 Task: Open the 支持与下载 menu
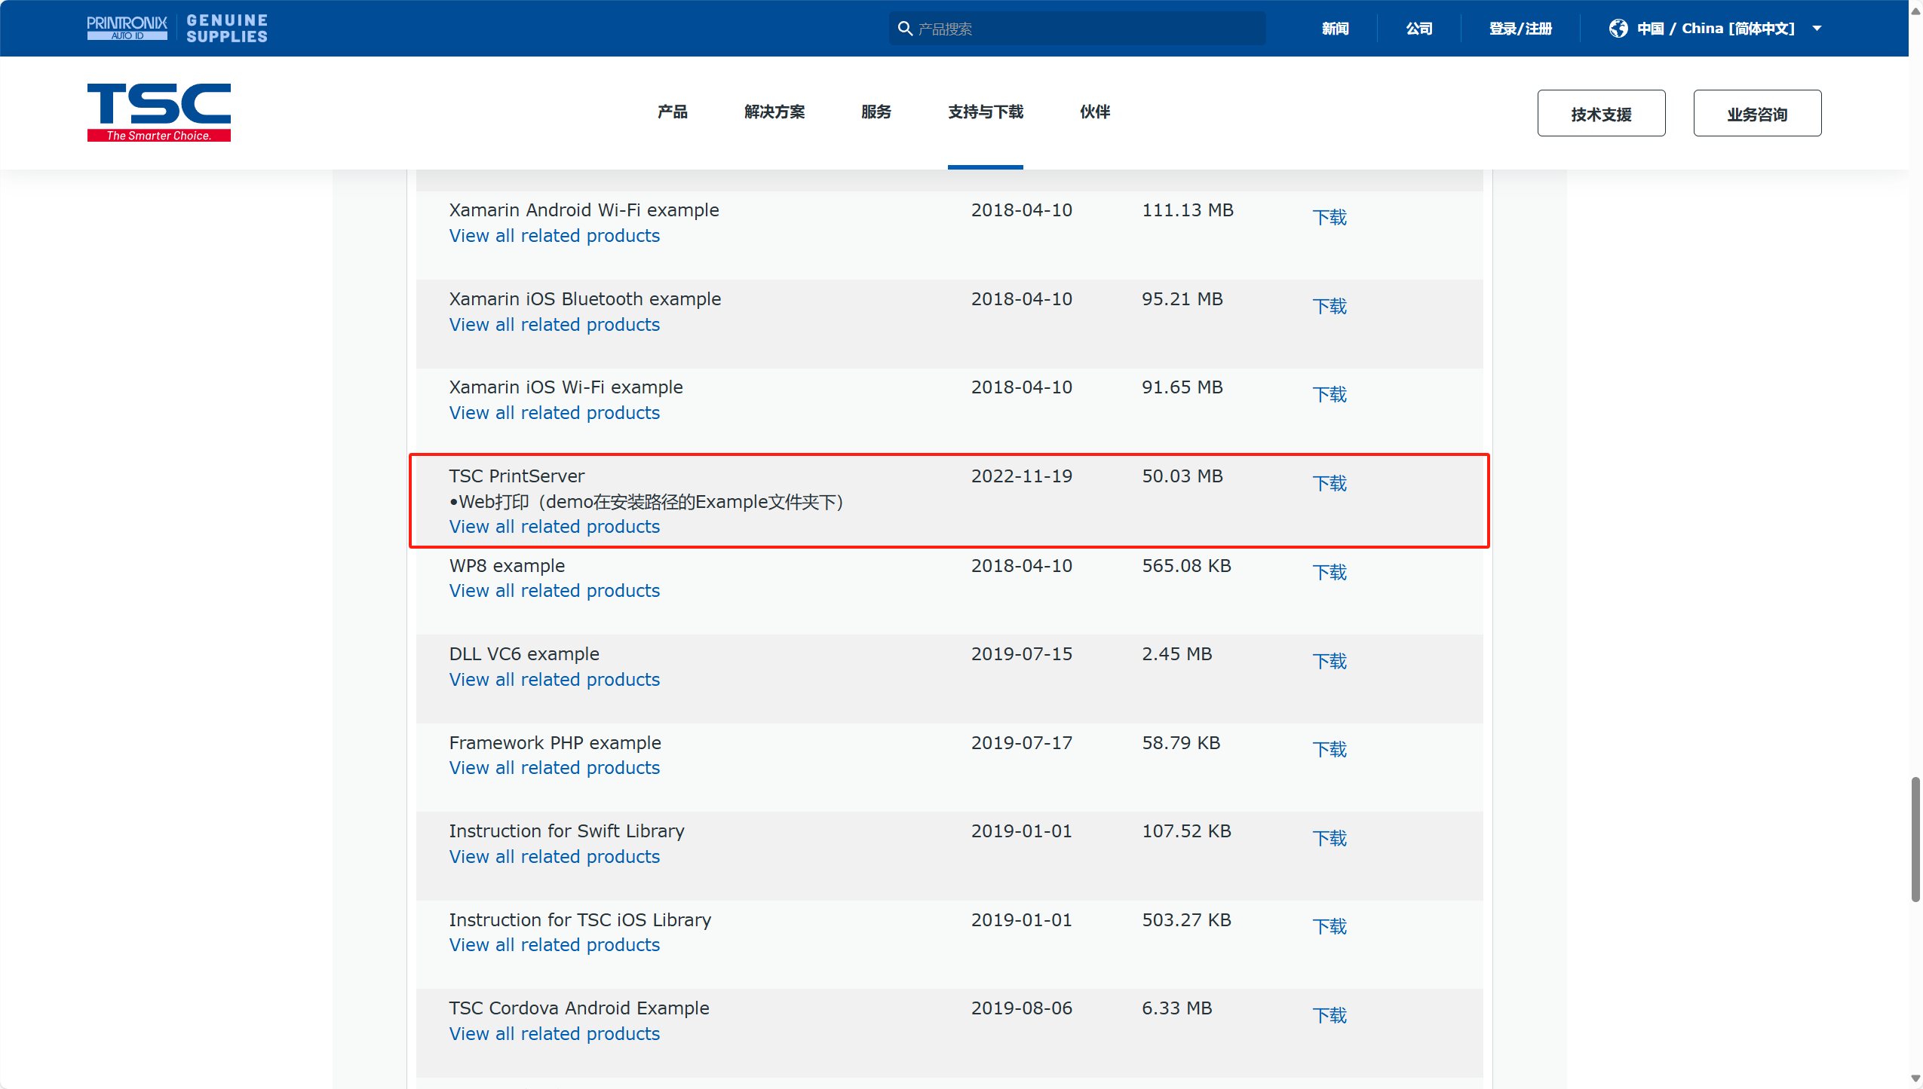(x=986, y=112)
